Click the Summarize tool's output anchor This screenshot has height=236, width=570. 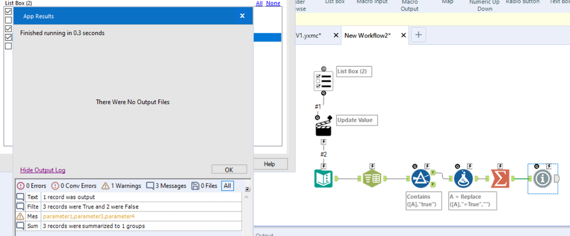tap(513, 178)
